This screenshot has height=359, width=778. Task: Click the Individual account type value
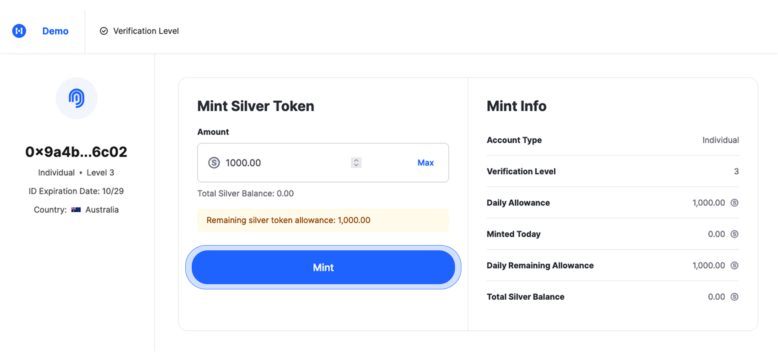tap(720, 140)
